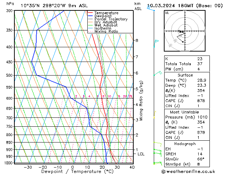Click the 'Surface' section heading
This screenshot has width=226, height=174.
[x=185, y=75]
